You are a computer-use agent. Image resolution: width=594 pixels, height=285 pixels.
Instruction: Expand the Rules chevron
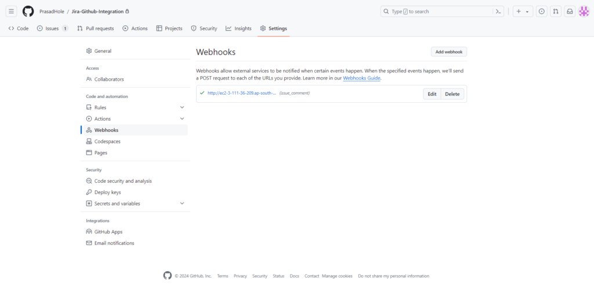pos(182,107)
